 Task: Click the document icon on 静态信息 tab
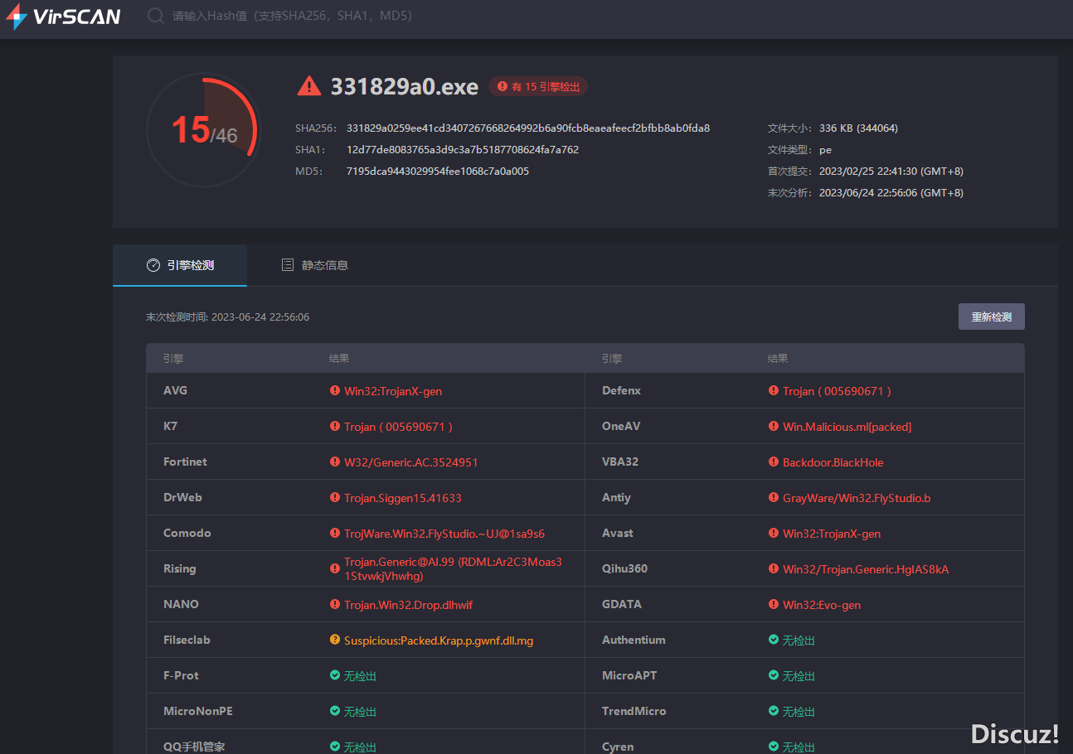tap(288, 265)
